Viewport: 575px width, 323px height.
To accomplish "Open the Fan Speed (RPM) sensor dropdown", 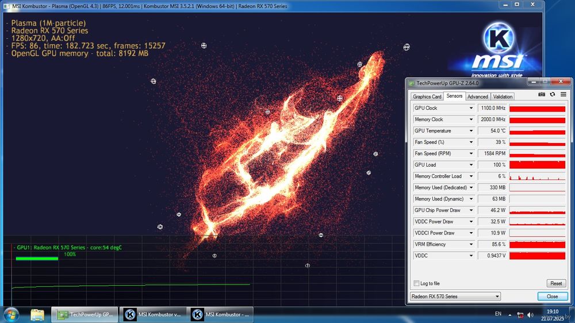I will pyautogui.click(x=471, y=153).
